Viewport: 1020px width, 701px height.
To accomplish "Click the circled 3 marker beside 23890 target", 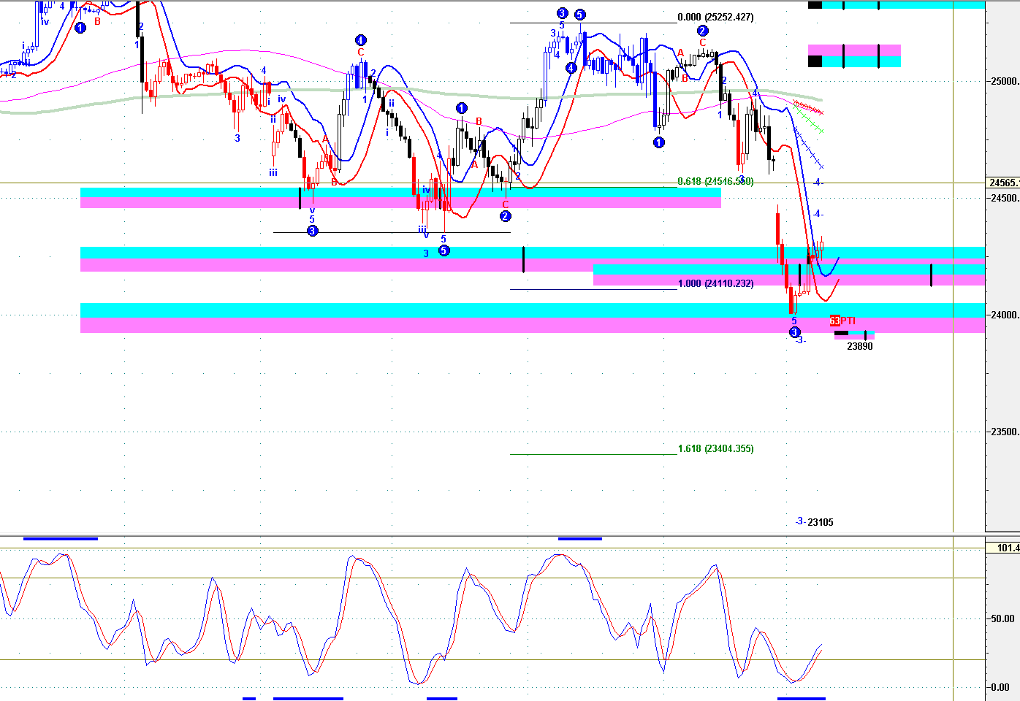I will tap(794, 332).
